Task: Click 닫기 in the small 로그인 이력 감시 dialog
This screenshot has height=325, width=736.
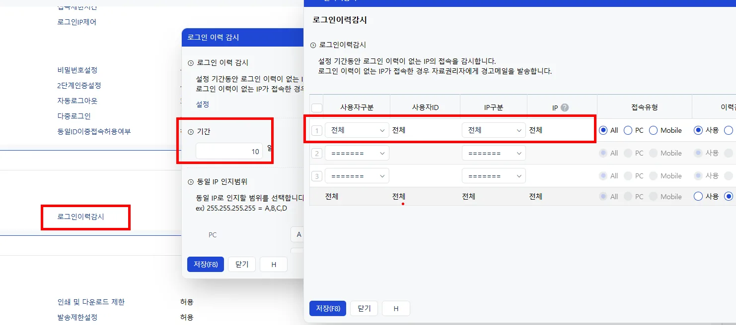Action: coord(242,264)
